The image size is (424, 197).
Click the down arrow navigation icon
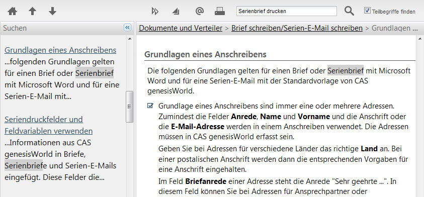coord(52,12)
